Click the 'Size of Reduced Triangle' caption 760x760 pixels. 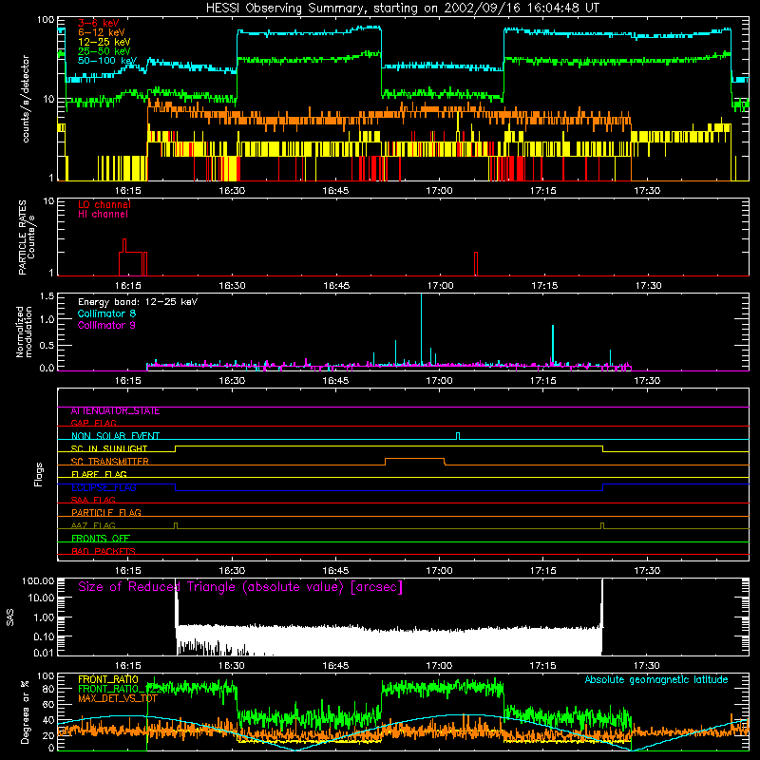coord(240,587)
